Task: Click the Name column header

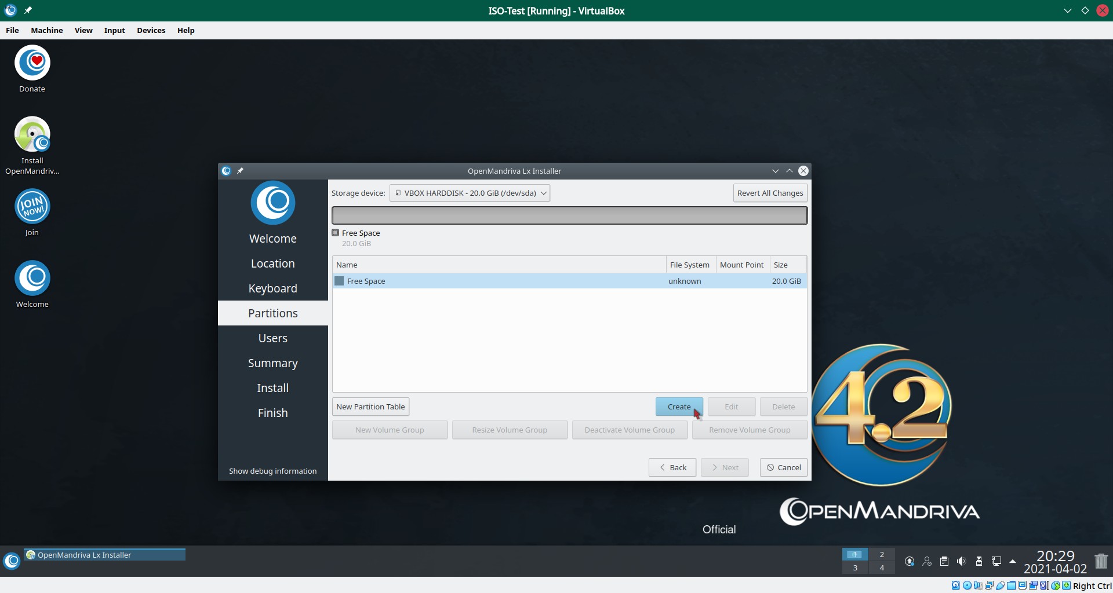Action: 499,265
